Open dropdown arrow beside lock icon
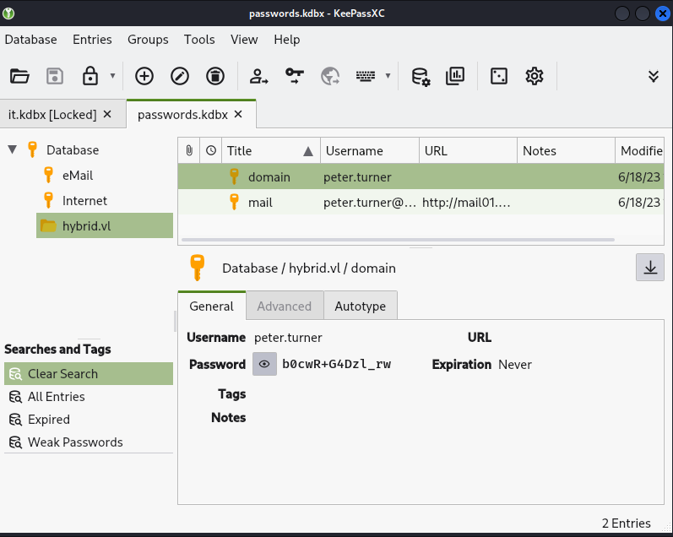 click(112, 76)
